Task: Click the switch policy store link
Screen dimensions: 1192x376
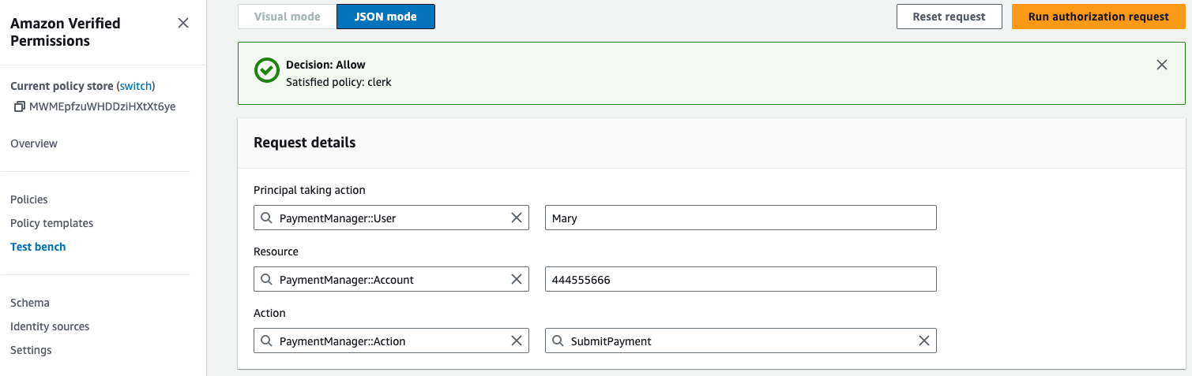Action: tap(136, 86)
